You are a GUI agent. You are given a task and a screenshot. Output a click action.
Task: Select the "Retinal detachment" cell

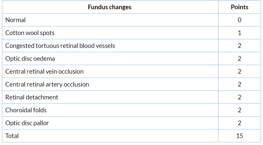click(x=32, y=97)
